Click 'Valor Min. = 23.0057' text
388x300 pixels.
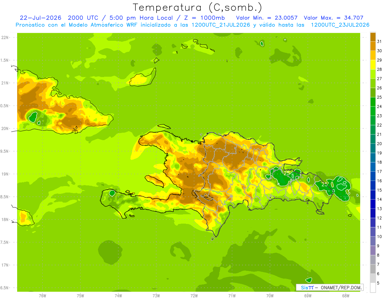pos(267,18)
